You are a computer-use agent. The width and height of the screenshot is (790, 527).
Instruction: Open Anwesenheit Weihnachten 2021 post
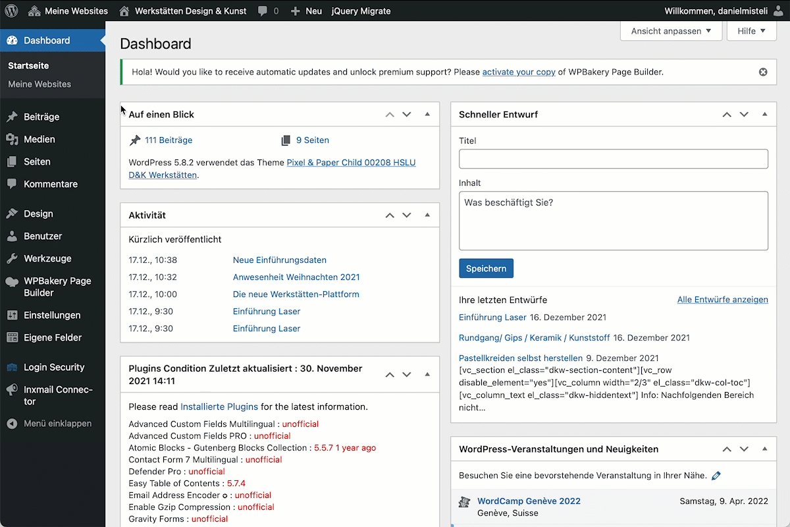click(x=296, y=277)
